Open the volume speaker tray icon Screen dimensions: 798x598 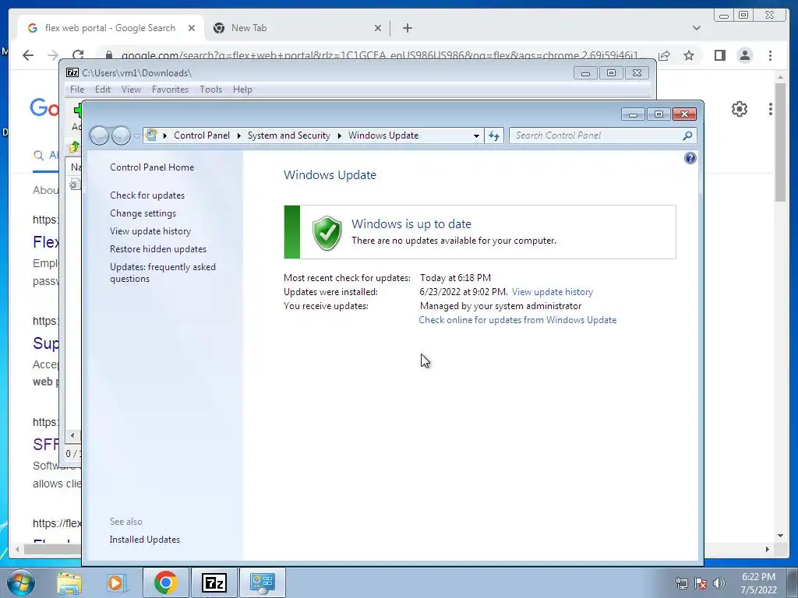(719, 583)
